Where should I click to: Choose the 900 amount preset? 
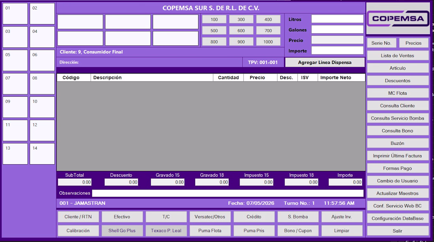[241, 41]
